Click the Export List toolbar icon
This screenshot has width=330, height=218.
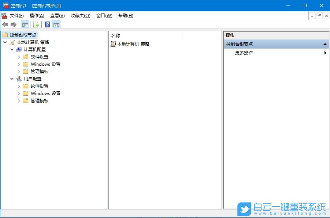(x=36, y=24)
